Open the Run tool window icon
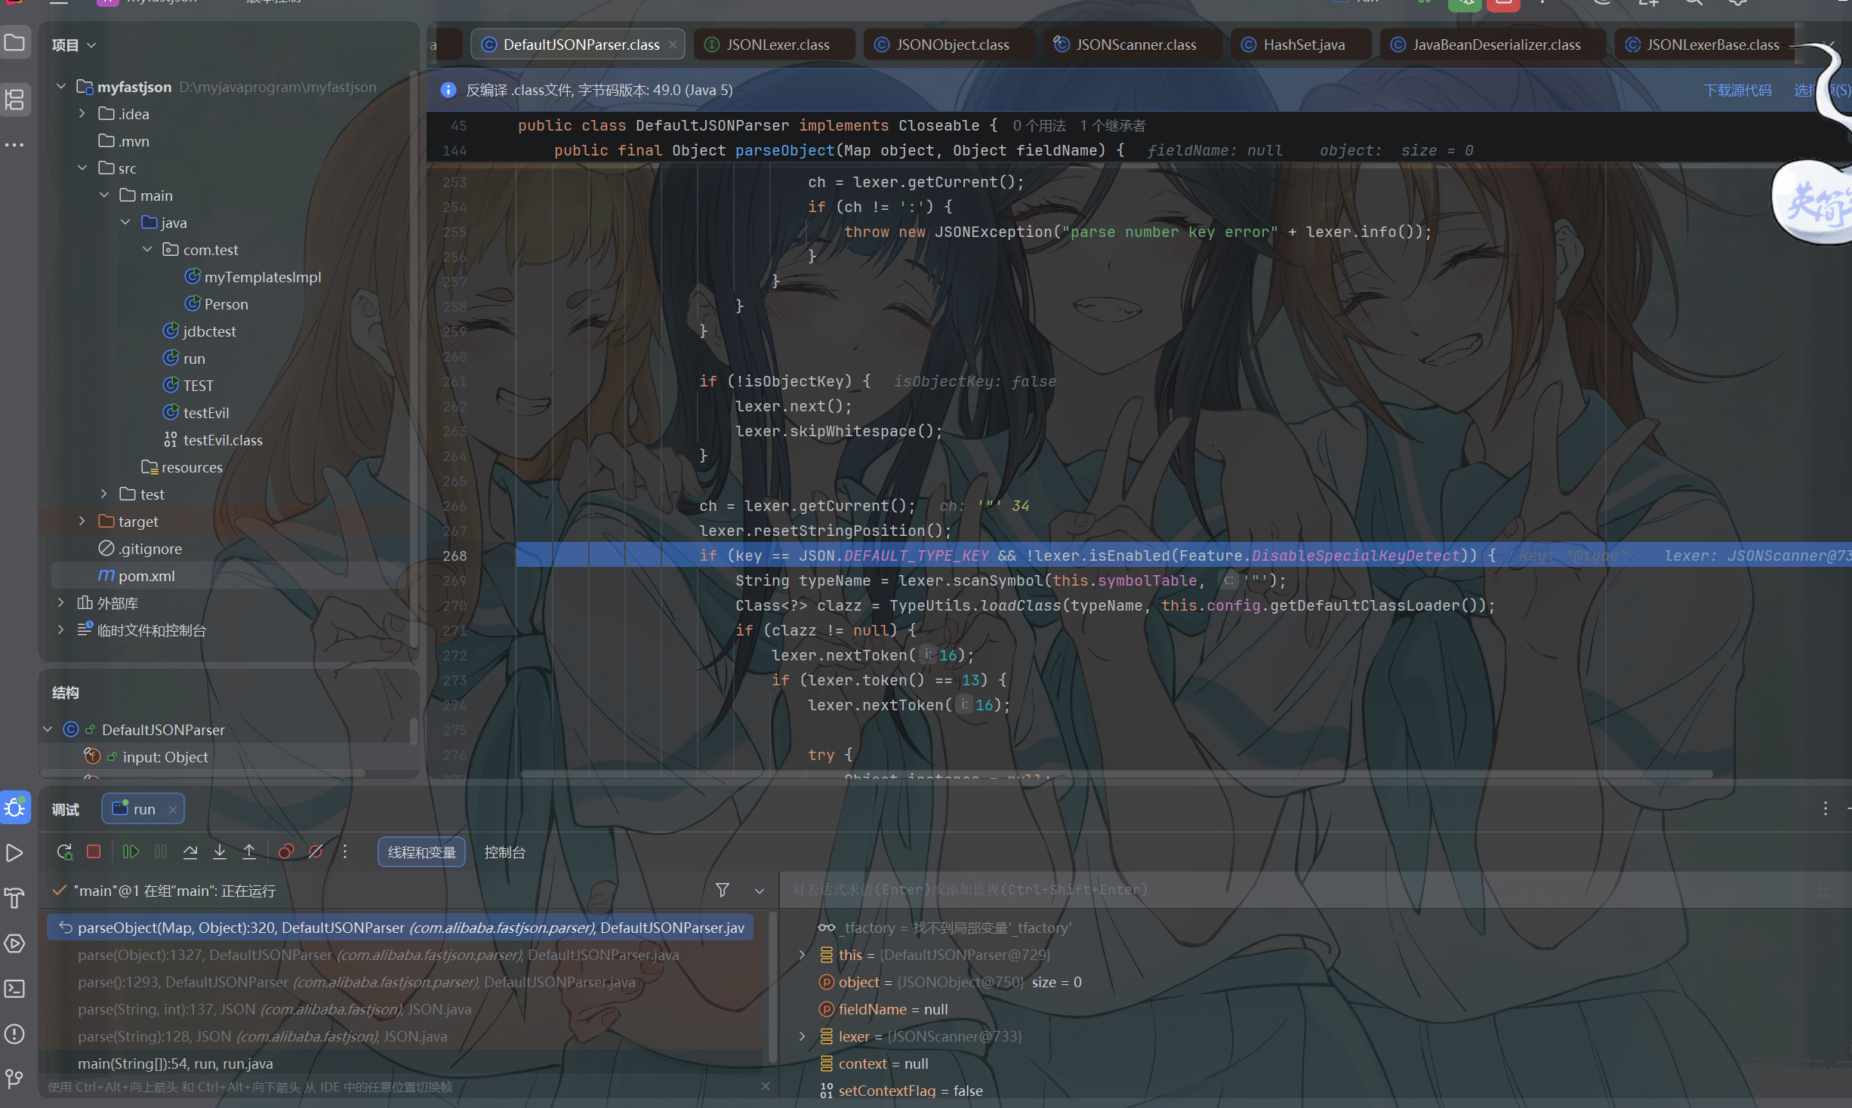Image resolution: width=1852 pixels, height=1108 pixels. [x=15, y=853]
